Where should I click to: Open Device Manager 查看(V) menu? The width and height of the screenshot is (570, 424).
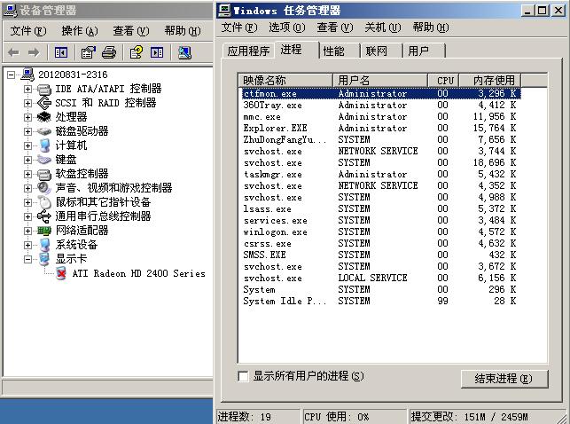click(131, 31)
